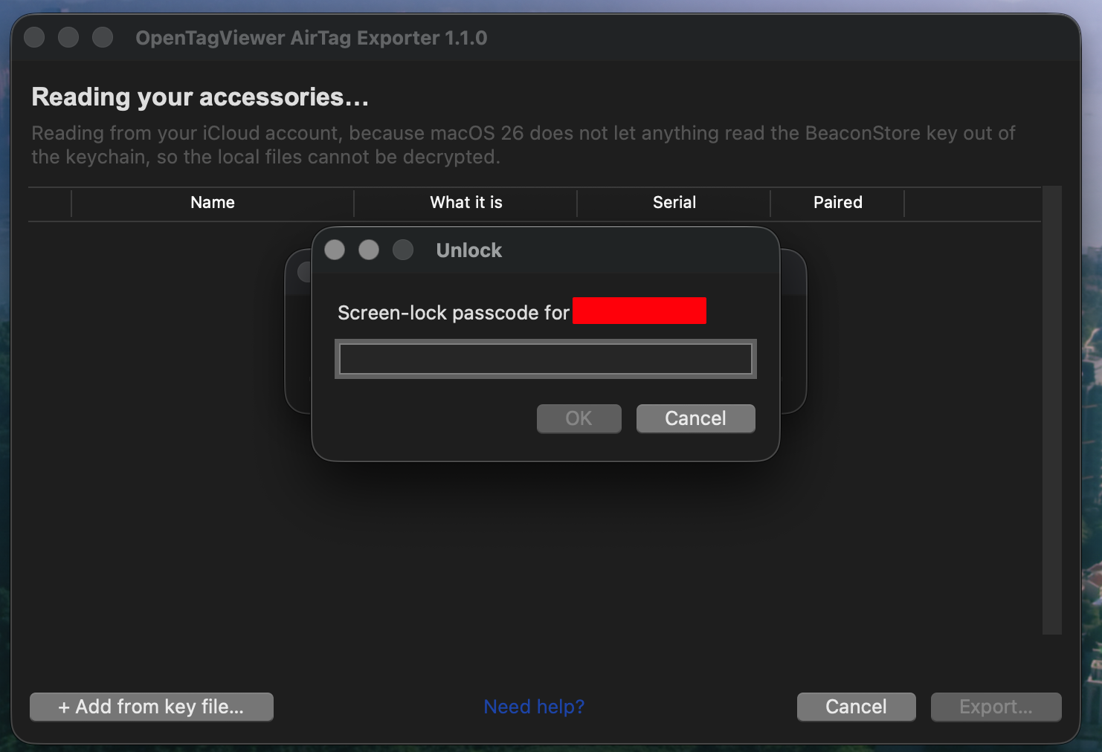This screenshot has height=752, width=1102.
Task: Select the Name column header
Action: point(213,202)
